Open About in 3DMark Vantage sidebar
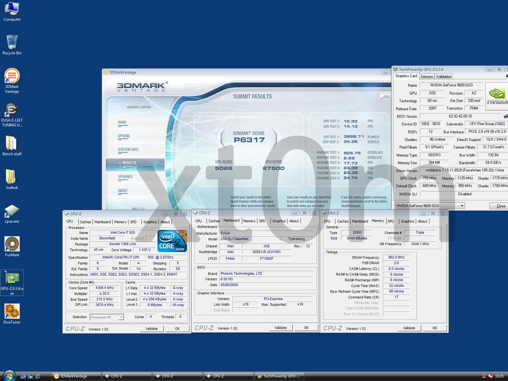Screen dimensions: 508x381 pyautogui.click(x=123, y=190)
